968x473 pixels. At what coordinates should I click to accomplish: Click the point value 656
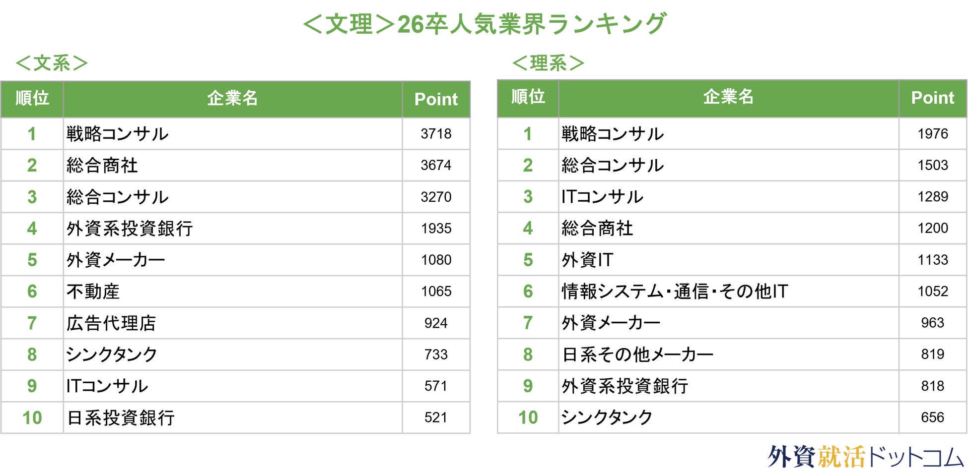tap(932, 417)
